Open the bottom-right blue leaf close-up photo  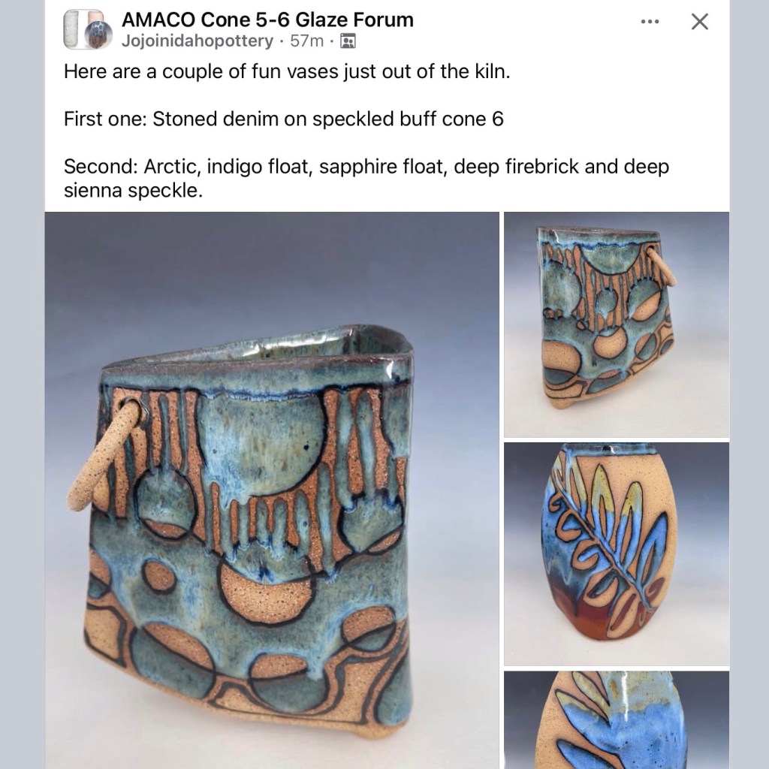[617, 720]
